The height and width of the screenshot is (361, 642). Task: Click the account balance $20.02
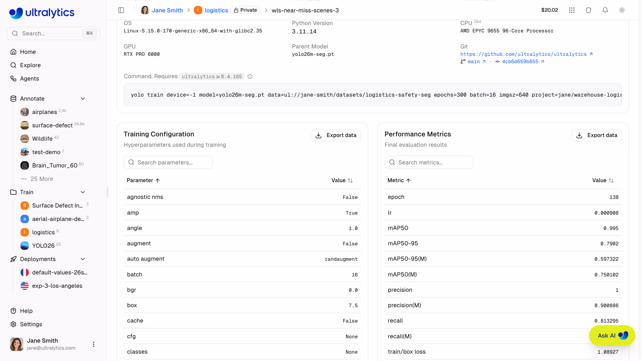pos(549,10)
